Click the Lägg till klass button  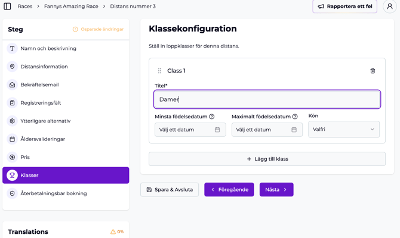[x=267, y=159]
